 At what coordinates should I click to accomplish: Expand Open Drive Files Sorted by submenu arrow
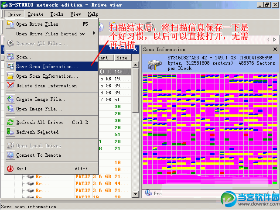click(94, 33)
